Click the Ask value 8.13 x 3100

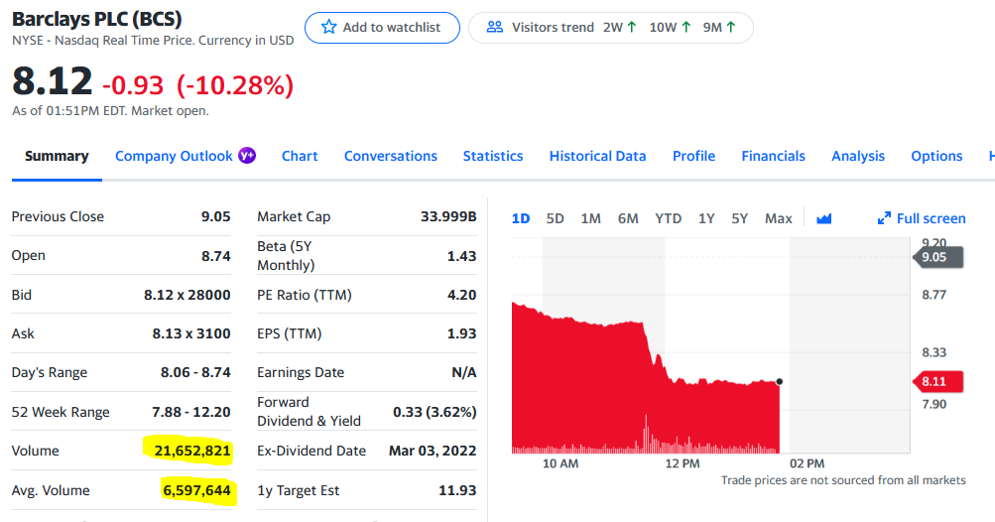click(x=191, y=333)
